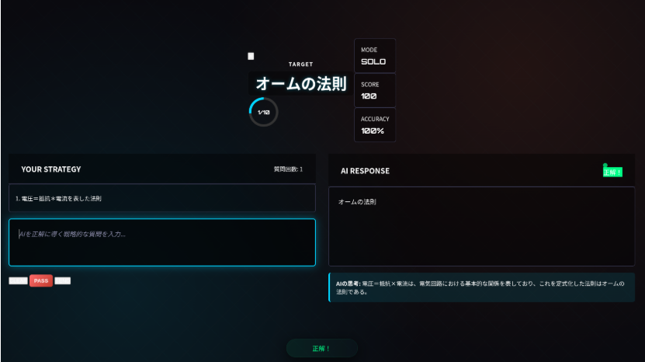Click the red PASS button
Image resolution: width=645 pixels, height=362 pixels.
coord(41,280)
